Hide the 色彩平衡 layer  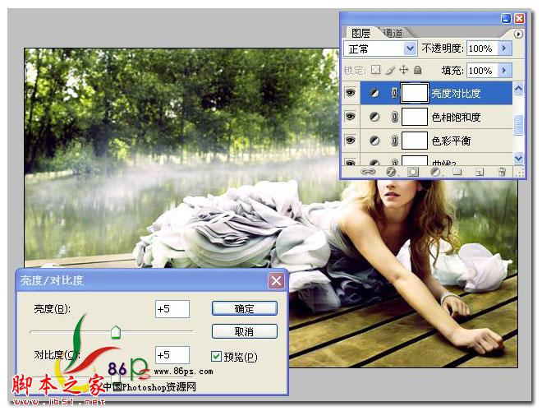(350, 140)
